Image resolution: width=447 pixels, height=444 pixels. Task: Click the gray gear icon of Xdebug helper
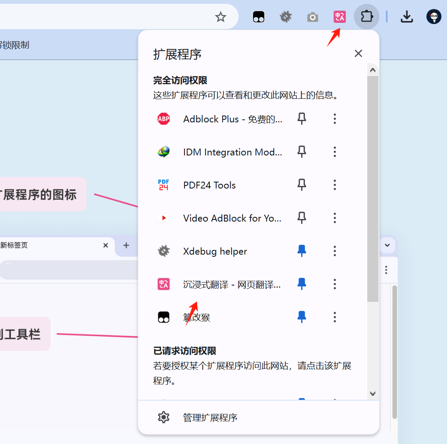point(163,251)
